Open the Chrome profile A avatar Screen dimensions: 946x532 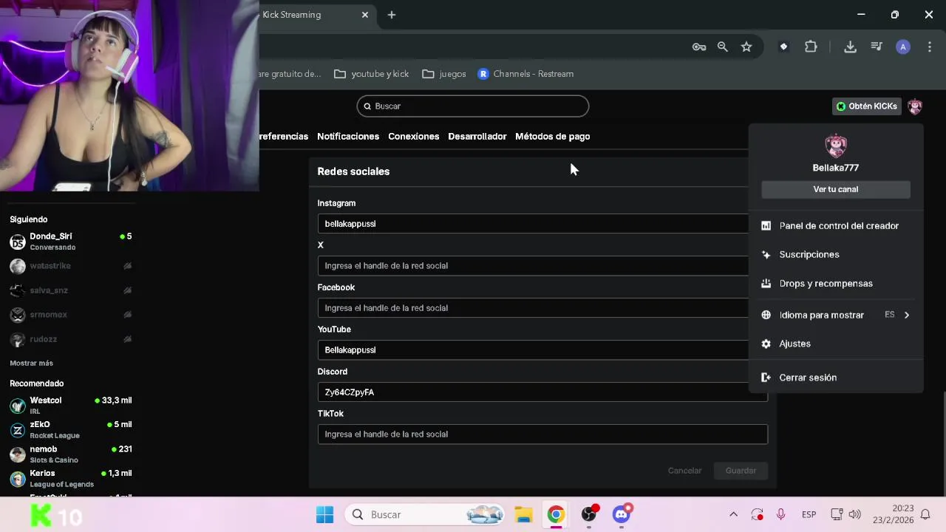click(903, 47)
